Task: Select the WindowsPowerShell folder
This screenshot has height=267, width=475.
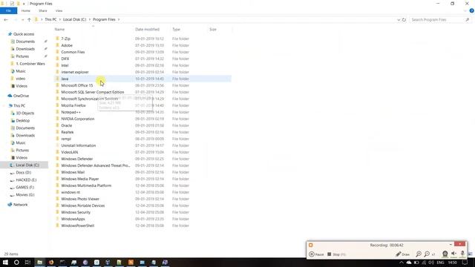Action: coord(77,225)
